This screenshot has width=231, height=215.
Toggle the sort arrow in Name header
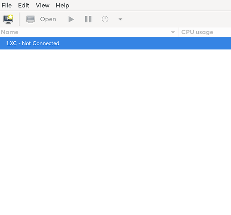pyautogui.click(x=173, y=32)
